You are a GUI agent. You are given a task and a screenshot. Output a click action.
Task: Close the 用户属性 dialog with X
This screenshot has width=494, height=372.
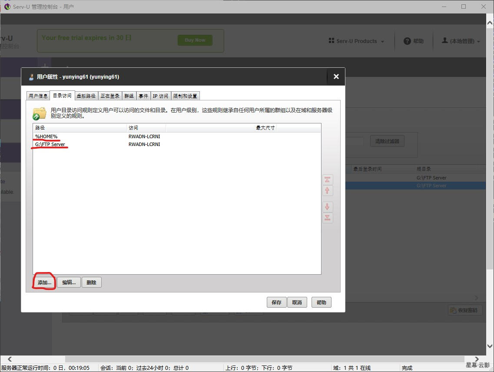click(x=336, y=76)
